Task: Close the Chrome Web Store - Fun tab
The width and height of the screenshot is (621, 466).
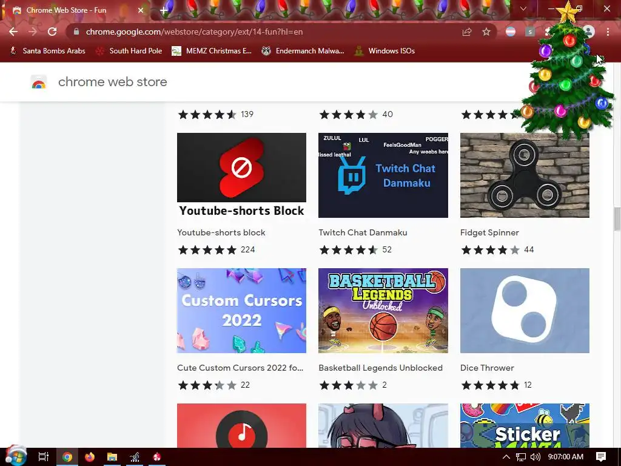Action: [x=141, y=10]
